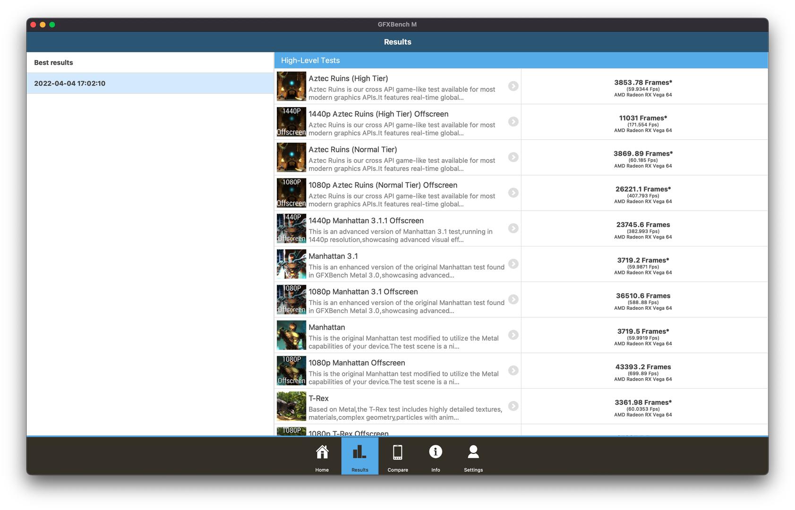Click the Results title in header bar

[x=397, y=42]
